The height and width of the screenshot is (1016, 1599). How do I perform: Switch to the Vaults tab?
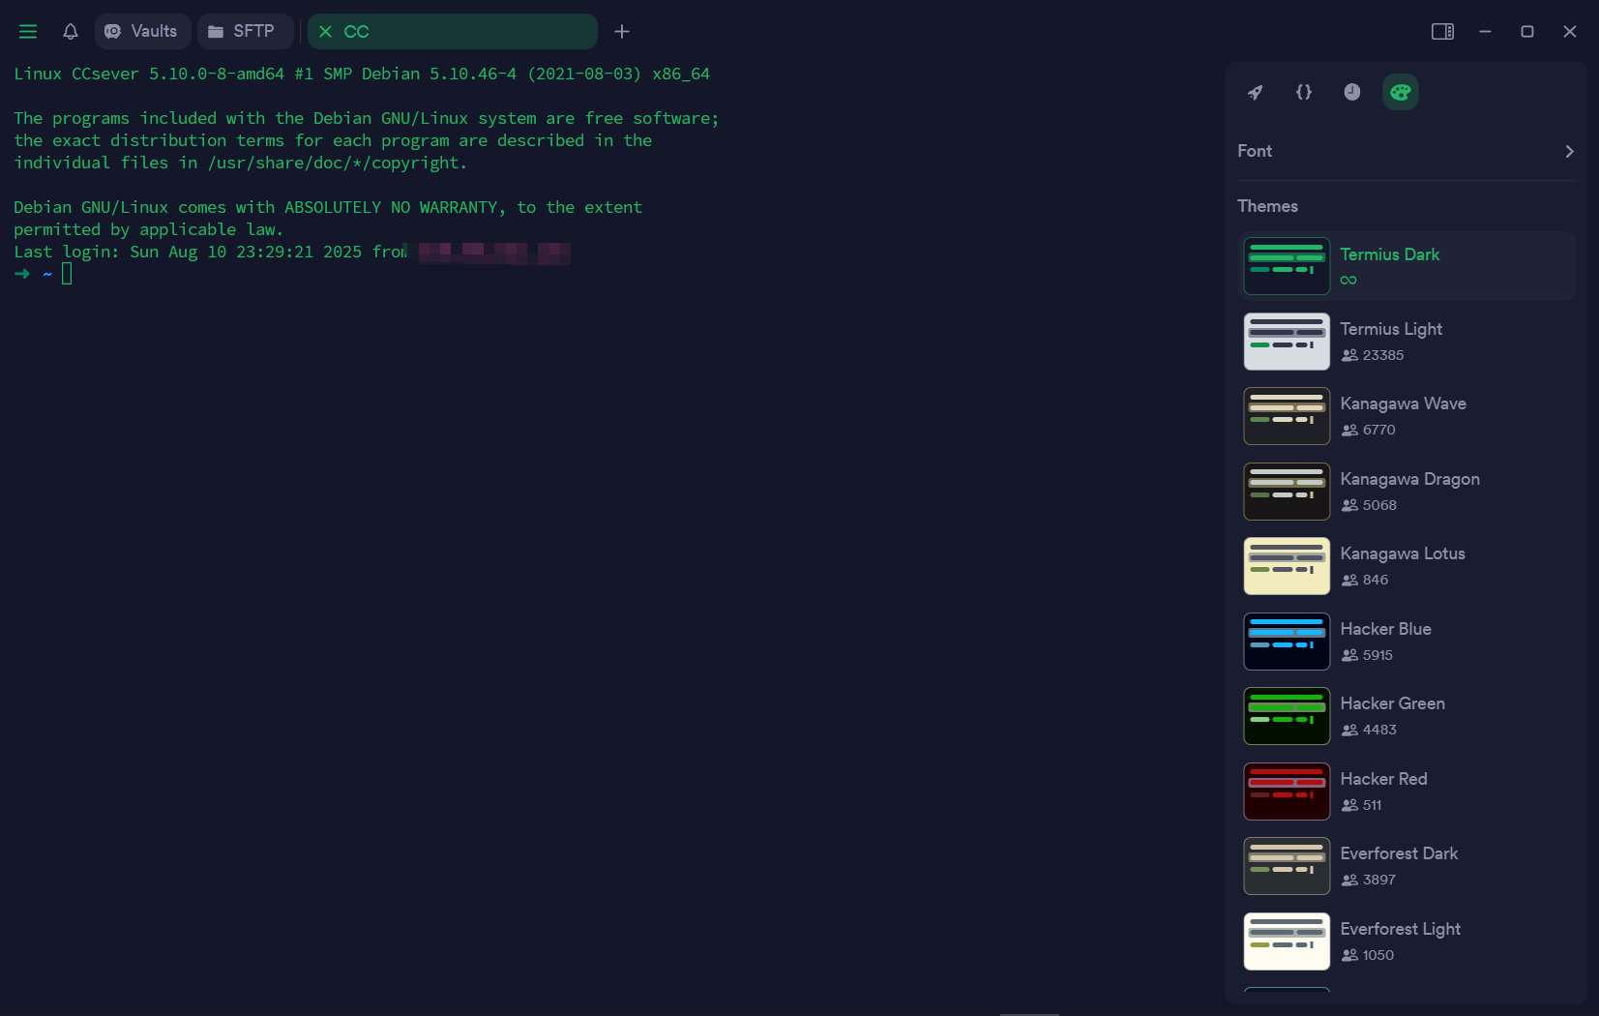click(x=142, y=32)
